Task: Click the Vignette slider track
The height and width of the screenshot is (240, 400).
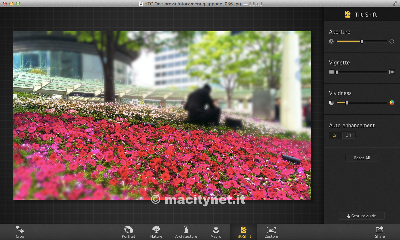Action: coord(362,72)
